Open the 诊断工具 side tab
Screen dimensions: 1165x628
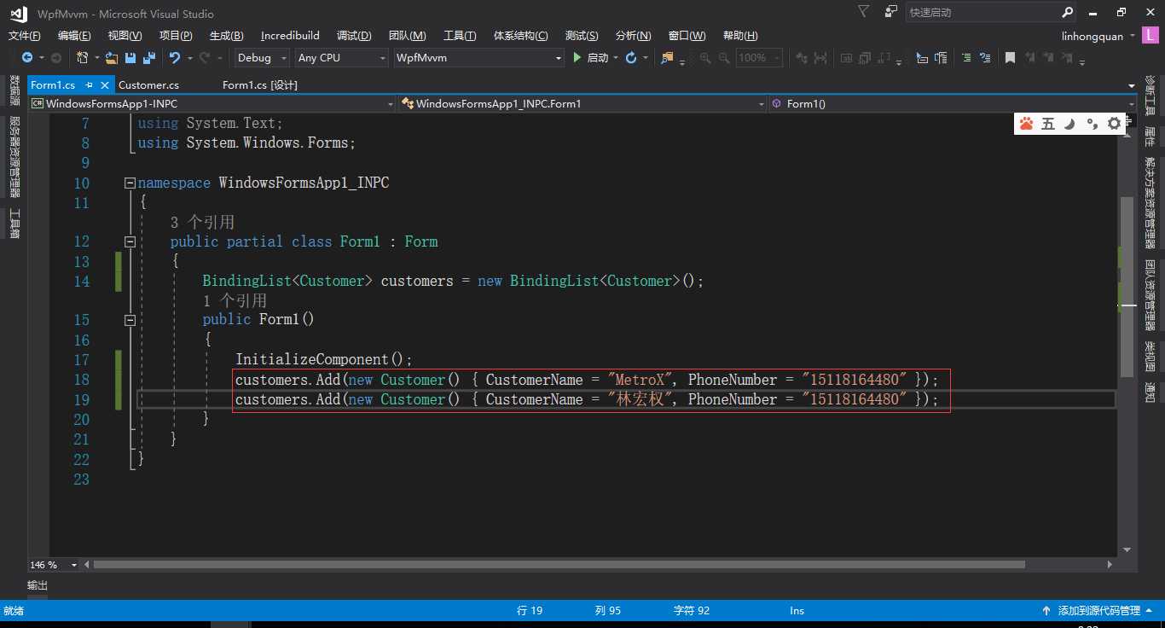click(1150, 95)
